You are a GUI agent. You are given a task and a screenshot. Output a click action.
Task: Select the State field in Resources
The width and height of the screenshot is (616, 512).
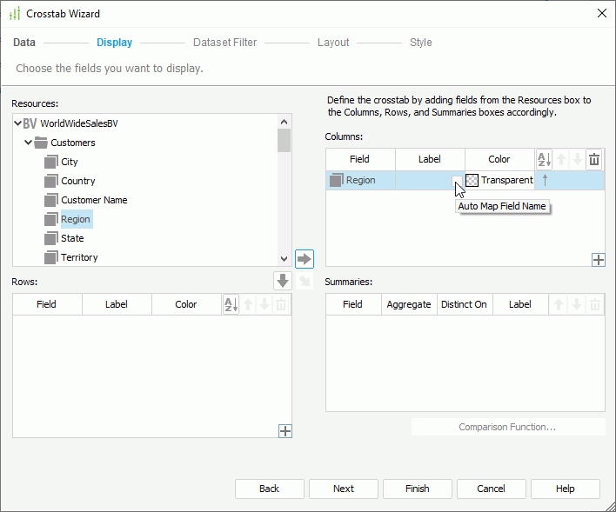(x=72, y=238)
